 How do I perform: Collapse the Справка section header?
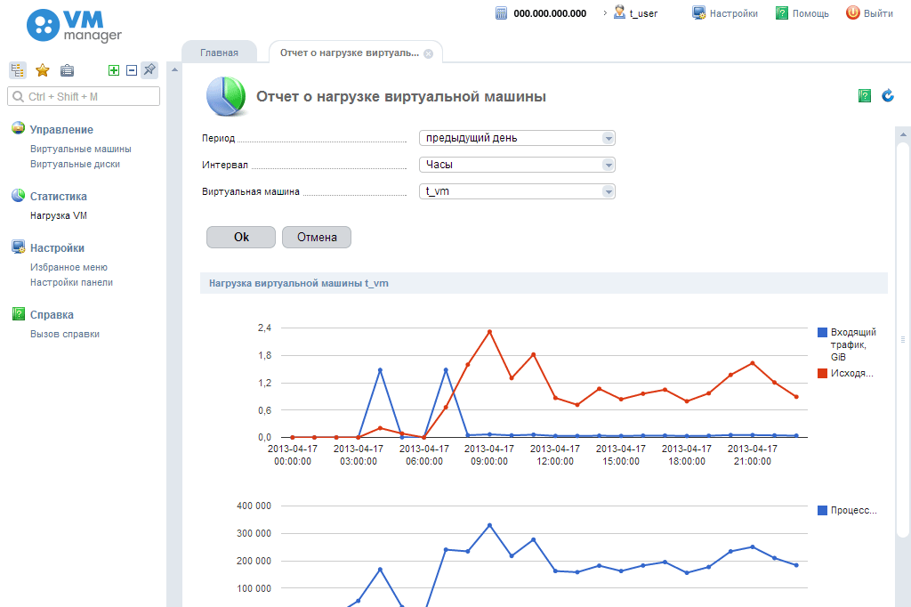pyautogui.click(x=52, y=315)
